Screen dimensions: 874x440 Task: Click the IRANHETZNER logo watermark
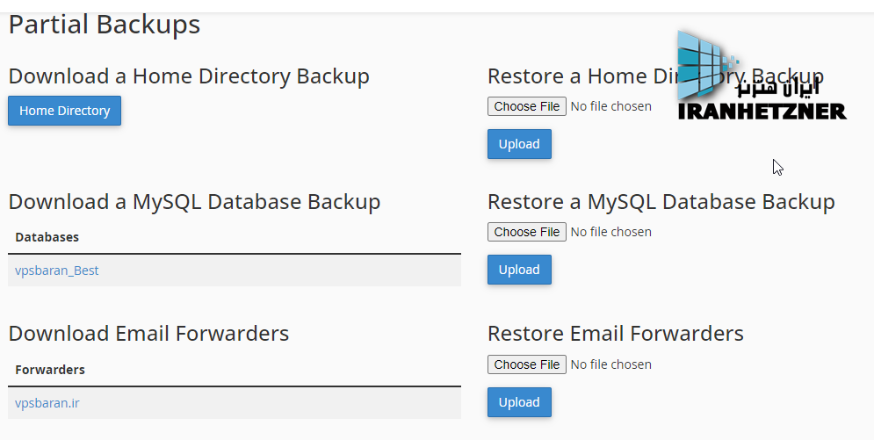click(x=762, y=76)
